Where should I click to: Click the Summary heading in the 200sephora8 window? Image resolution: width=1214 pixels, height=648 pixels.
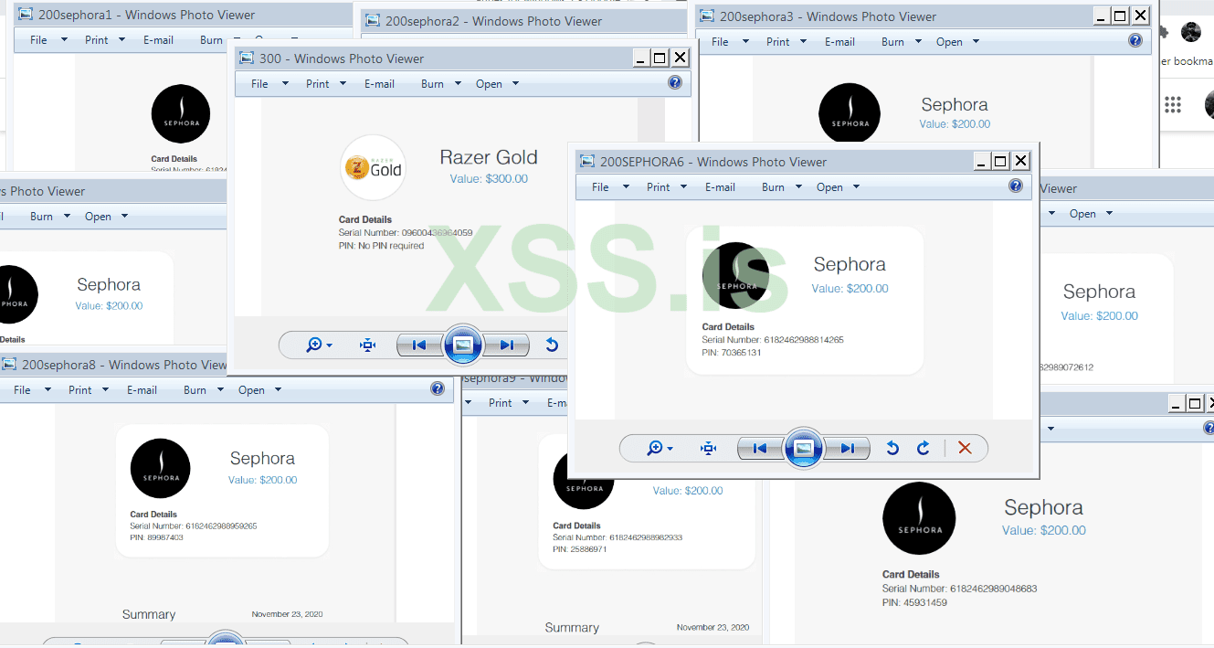[149, 614]
